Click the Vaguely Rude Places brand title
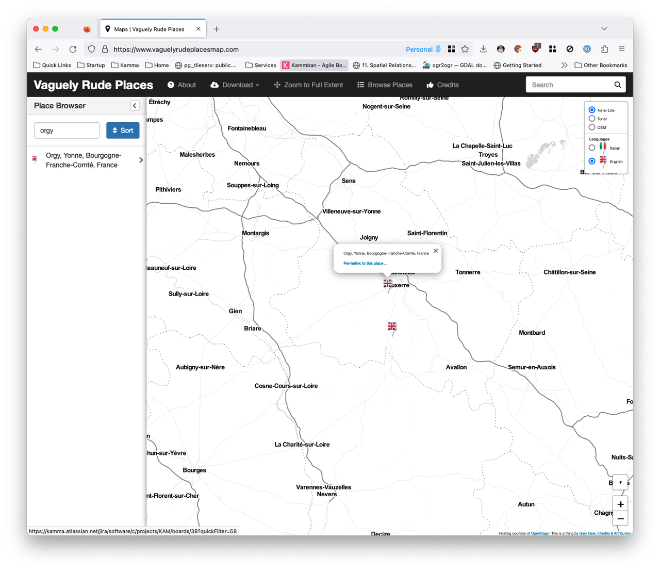 click(x=93, y=85)
